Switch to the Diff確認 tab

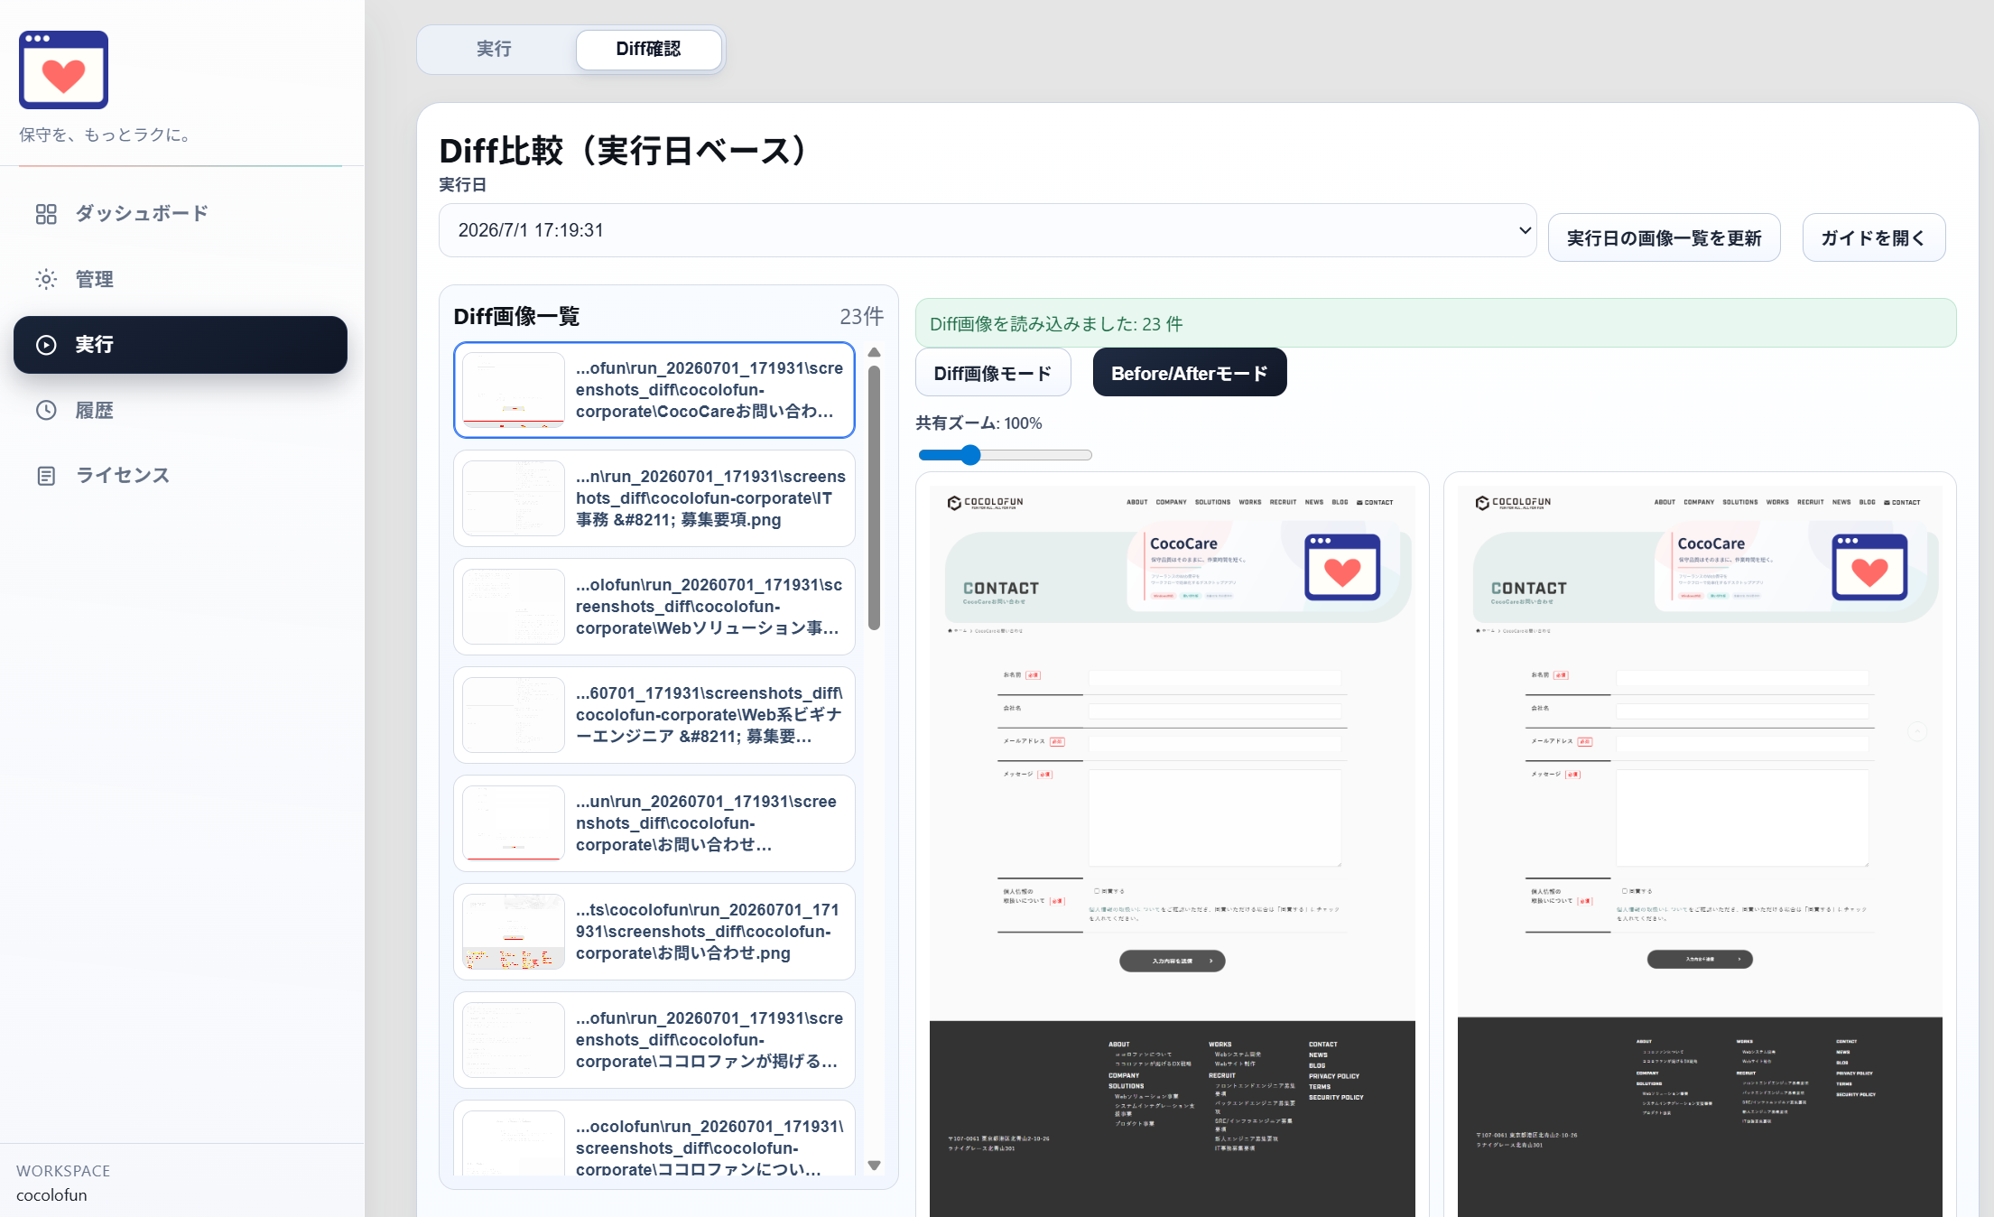point(648,49)
